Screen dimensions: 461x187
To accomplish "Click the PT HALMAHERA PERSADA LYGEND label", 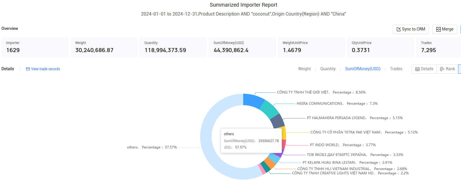I will [336, 118].
